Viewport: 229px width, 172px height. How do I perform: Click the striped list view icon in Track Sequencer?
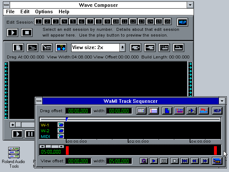(154, 111)
